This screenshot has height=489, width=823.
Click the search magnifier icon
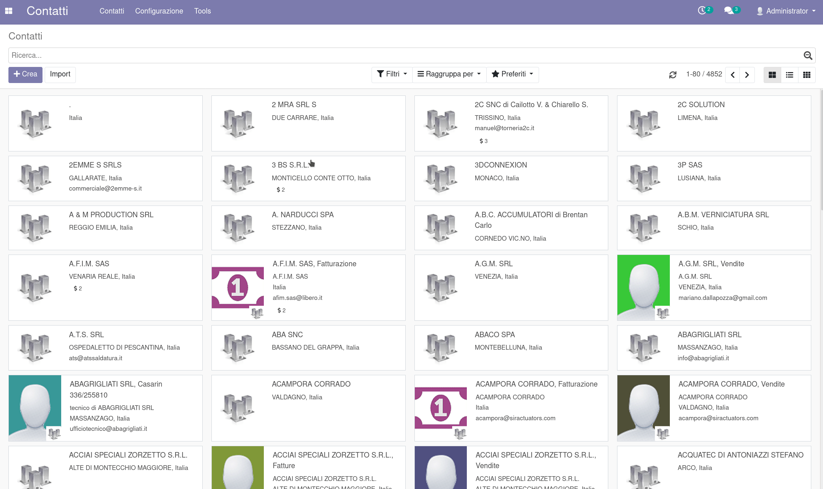click(808, 55)
